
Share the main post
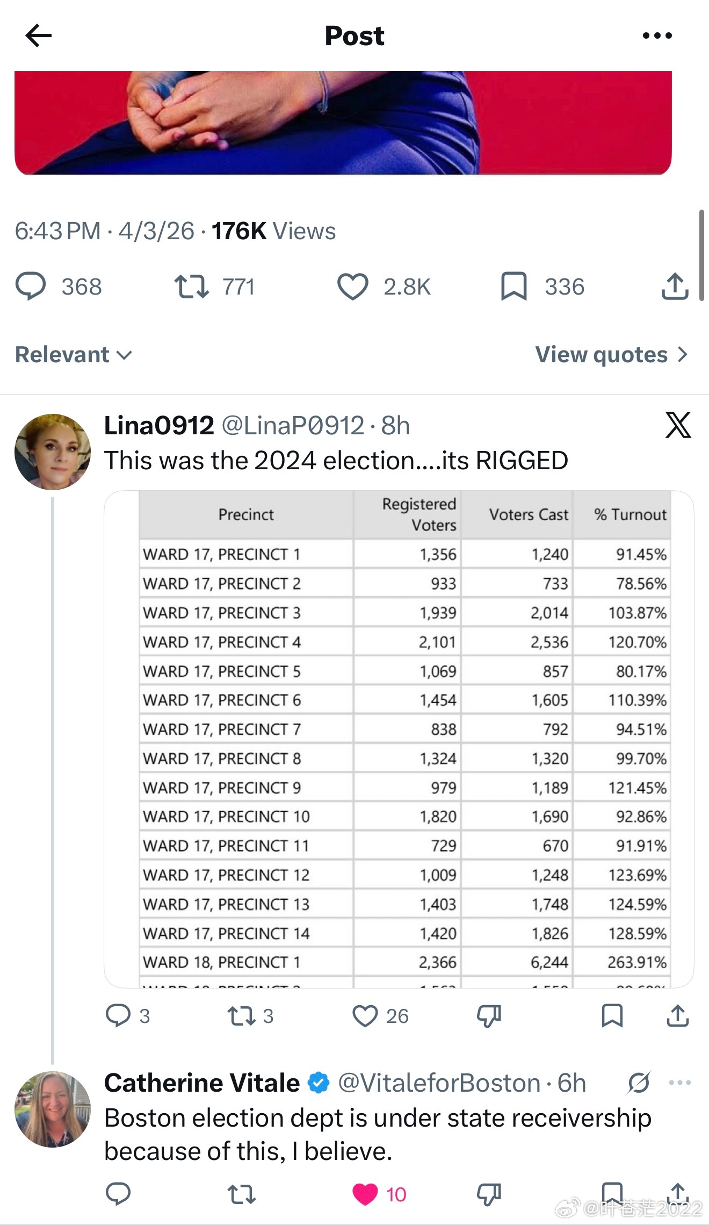[675, 286]
